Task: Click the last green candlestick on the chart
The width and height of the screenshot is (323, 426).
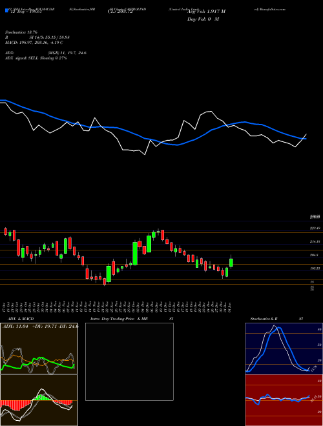Action: (x=231, y=263)
